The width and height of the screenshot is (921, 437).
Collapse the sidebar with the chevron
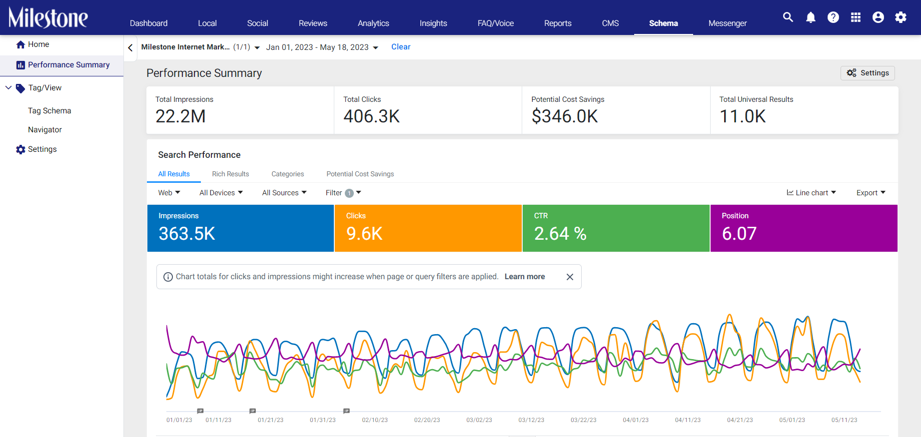click(130, 47)
